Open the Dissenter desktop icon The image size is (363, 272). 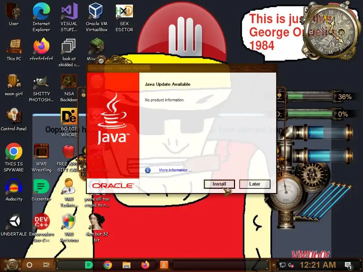pos(41,190)
